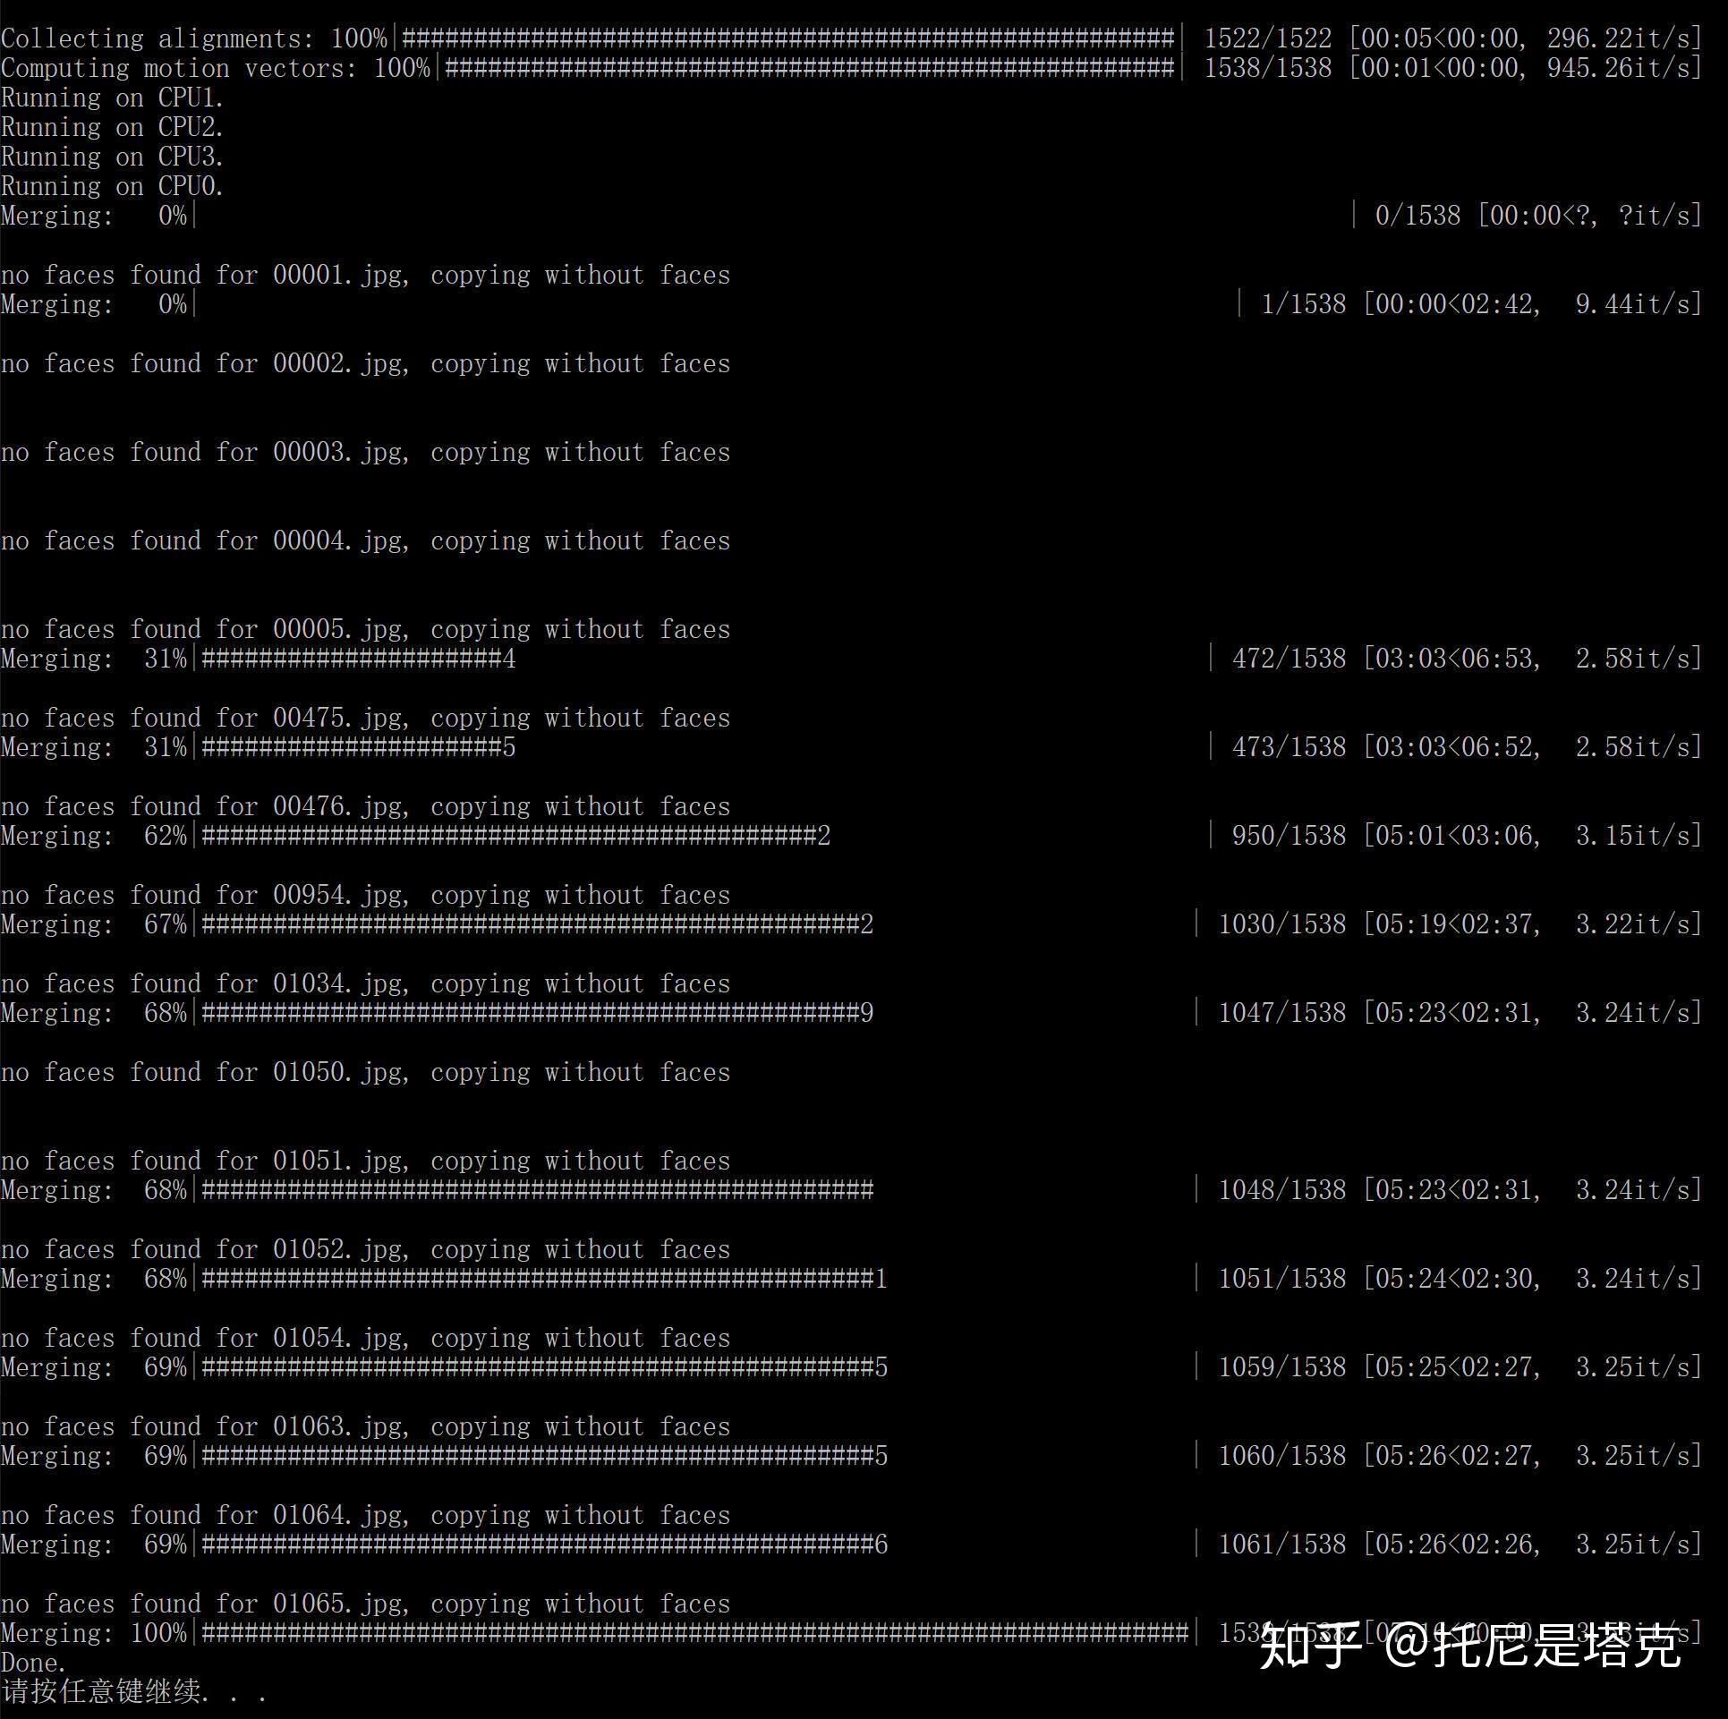Select the no faces found for 00475.jpg line
The height and width of the screenshot is (1719, 1728).
click(365, 717)
